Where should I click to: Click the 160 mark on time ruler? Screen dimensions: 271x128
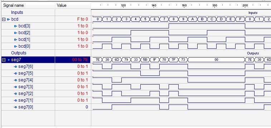point(184,5)
